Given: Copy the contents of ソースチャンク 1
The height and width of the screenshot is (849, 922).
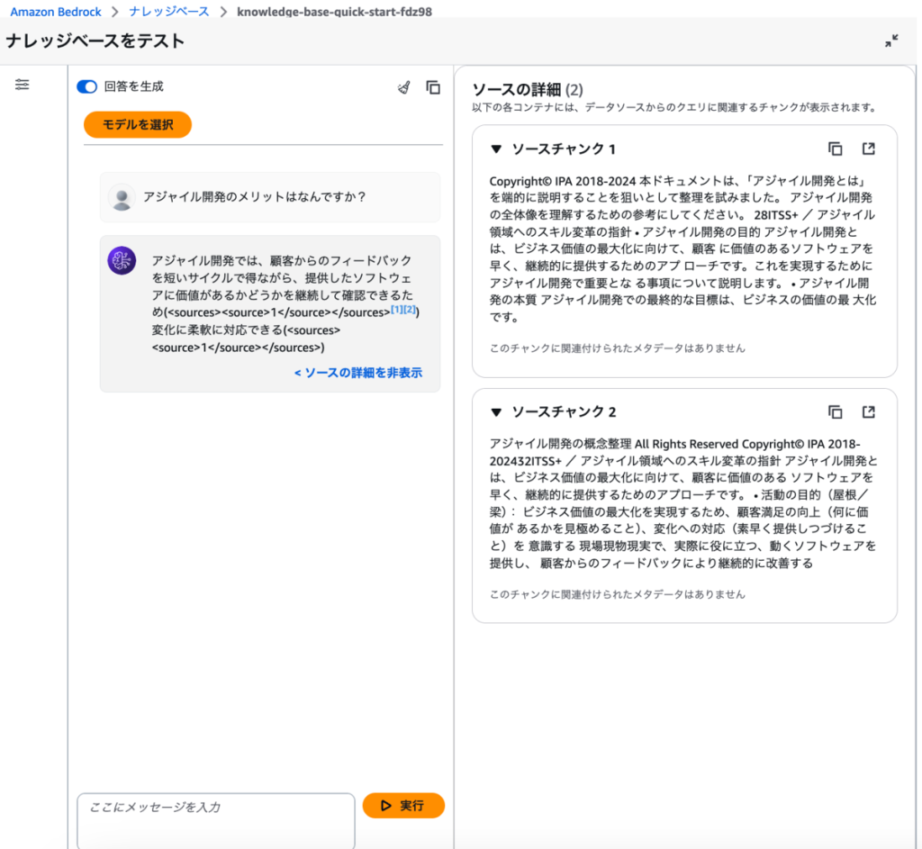Looking at the screenshot, I should pos(835,149).
